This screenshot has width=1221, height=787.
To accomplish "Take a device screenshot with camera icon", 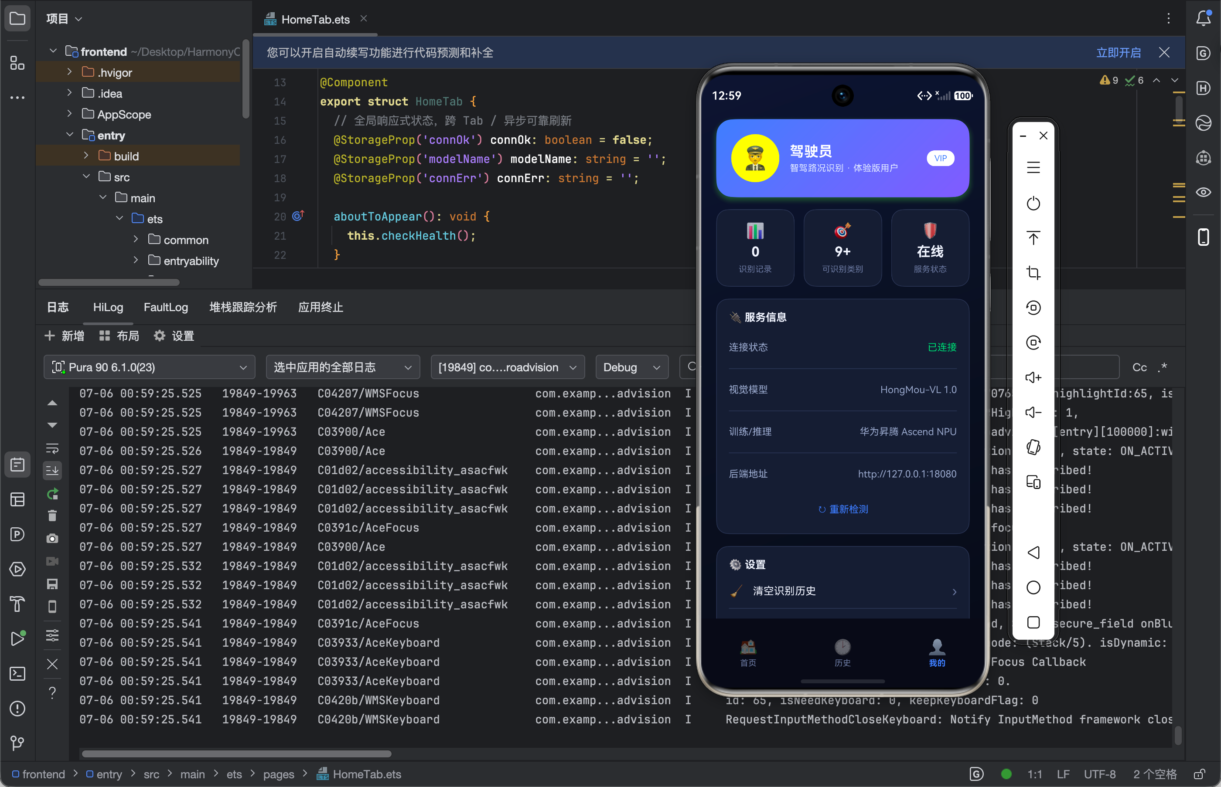I will [52, 539].
